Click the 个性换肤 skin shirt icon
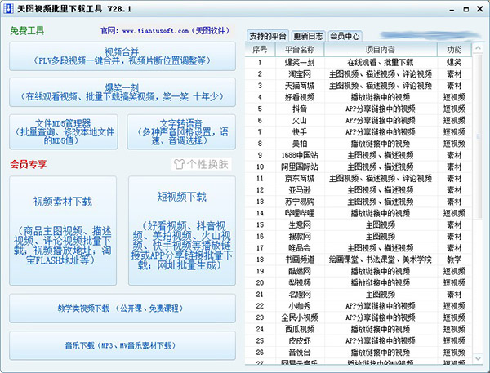Viewport: 490px width, 373px height. point(180,164)
